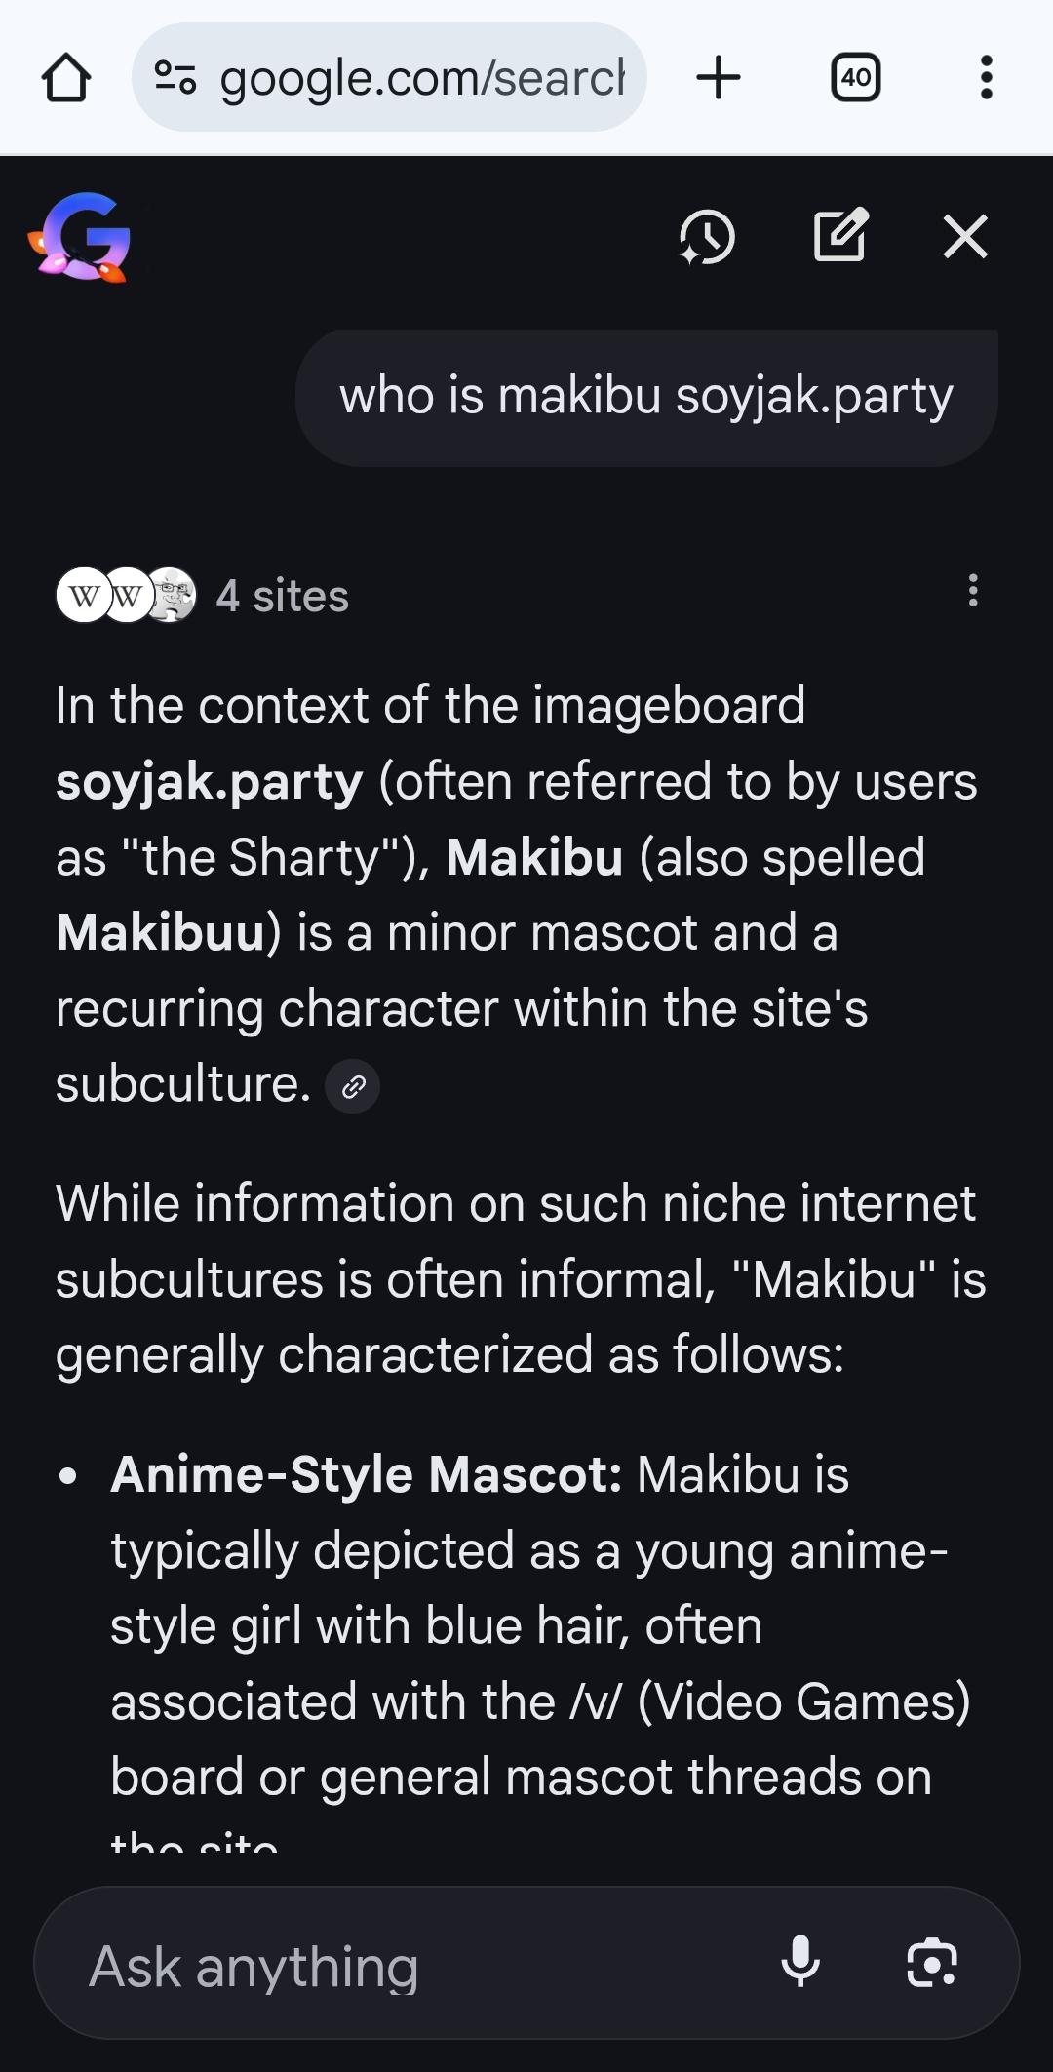Image resolution: width=1053 pixels, height=2072 pixels.
Task: Tap the 'who is makibu soyjak.party' query bubble
Action: [x=645, y=397]
